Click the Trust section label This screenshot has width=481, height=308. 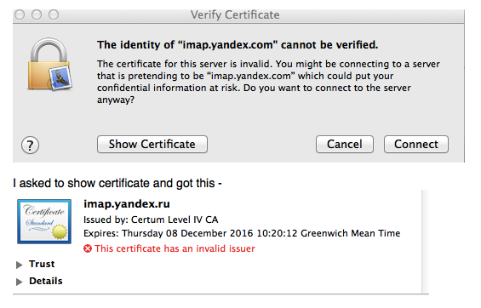point(42,264)
